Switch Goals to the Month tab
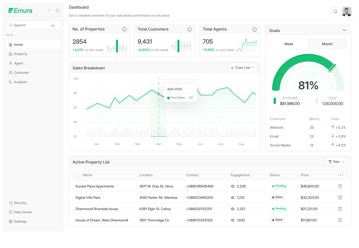 pyautogui.click(x=327, y=44)
